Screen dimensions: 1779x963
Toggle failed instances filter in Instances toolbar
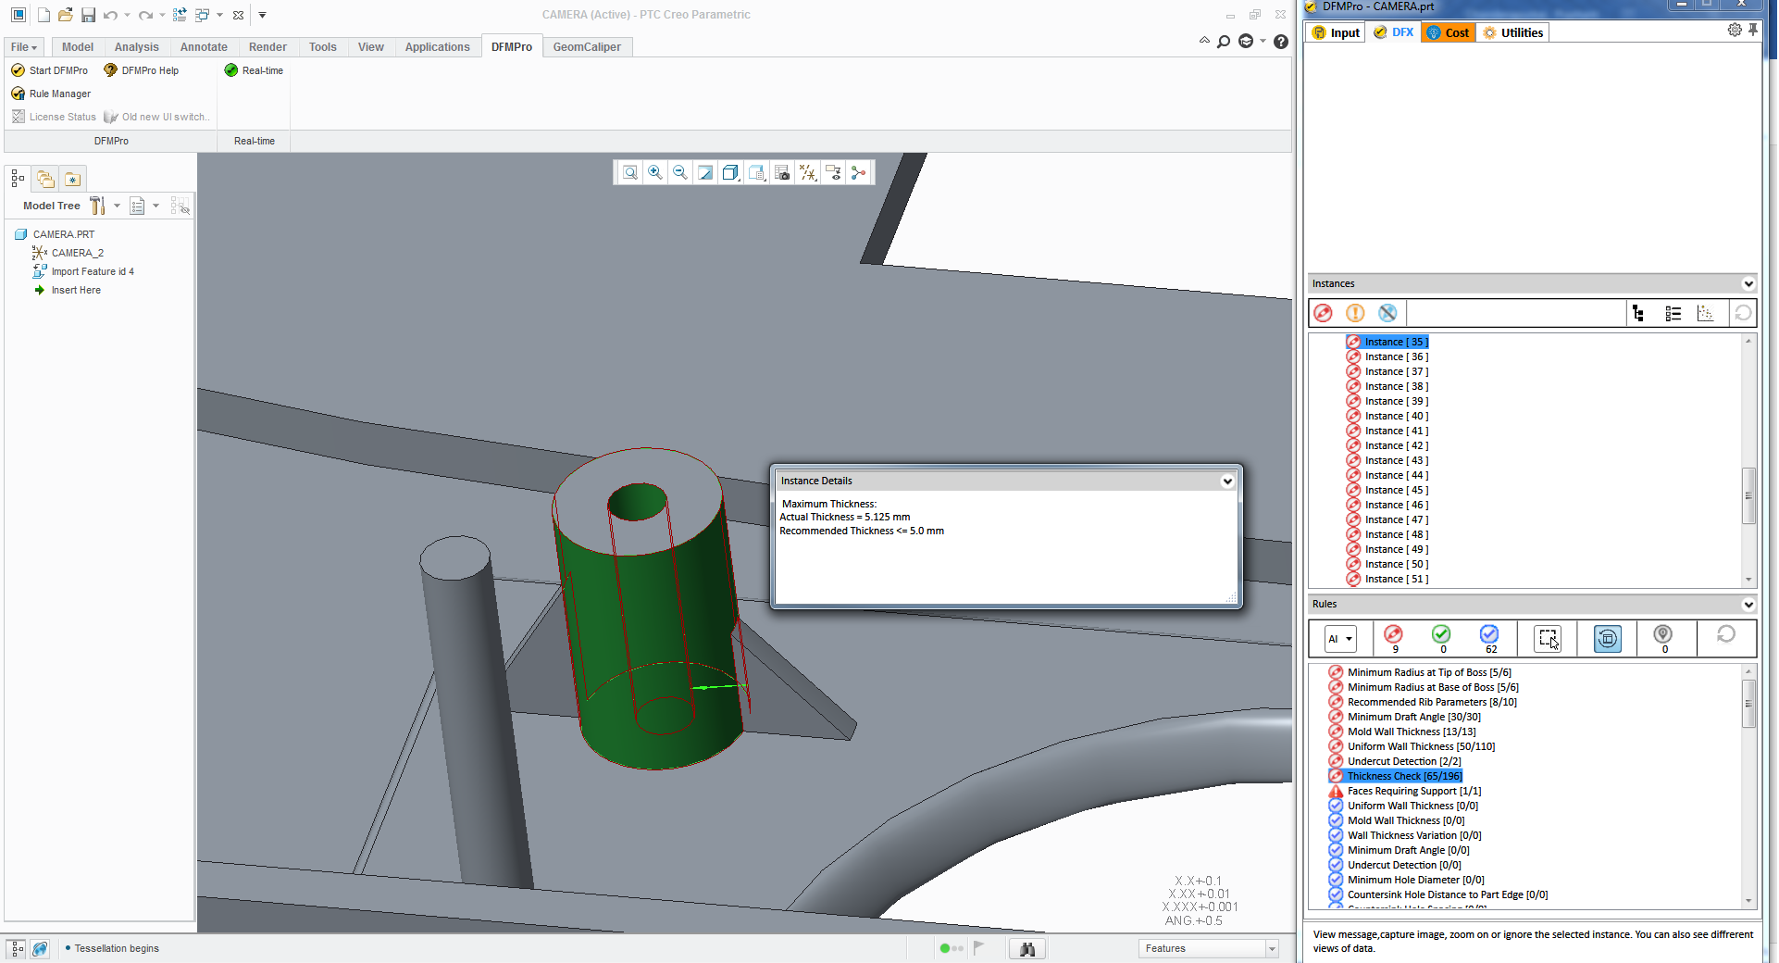(1324, 313)
